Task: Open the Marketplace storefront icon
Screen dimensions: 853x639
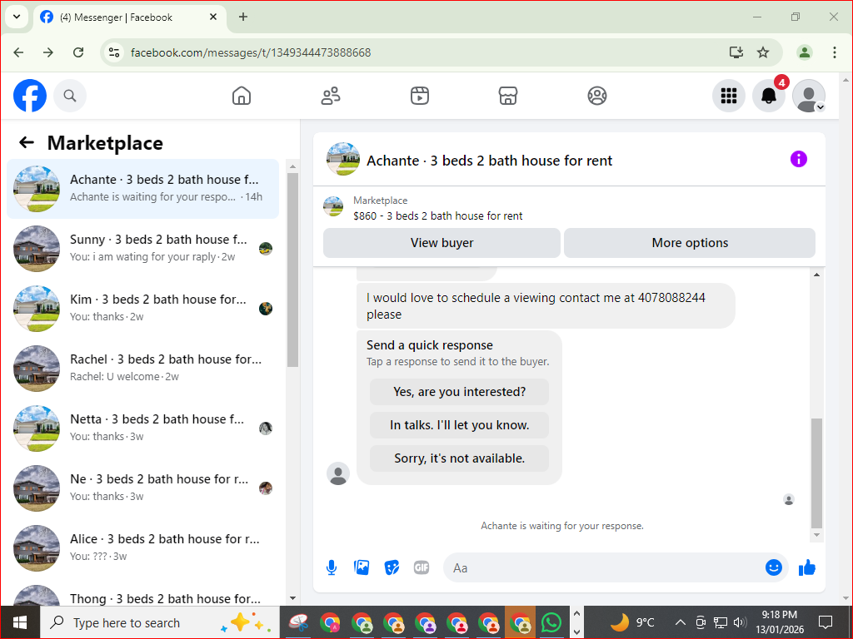Action: click(x=508, y=96)
